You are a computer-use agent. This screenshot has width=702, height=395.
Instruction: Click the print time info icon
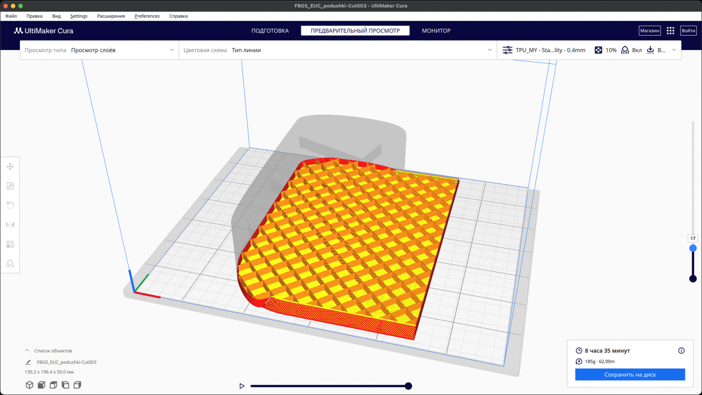click(681, 350)
